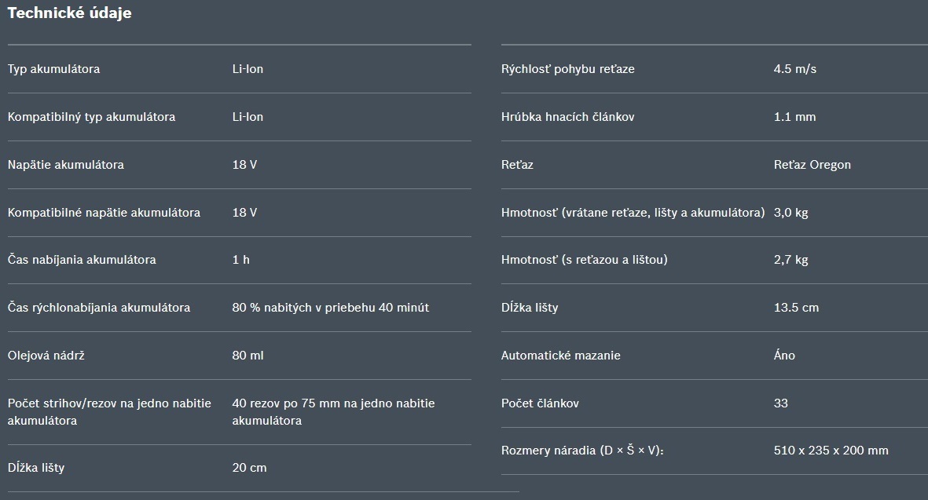Select the Napätie akumulátora 18 V value
The image size is (928, 500).
(244, 165)
